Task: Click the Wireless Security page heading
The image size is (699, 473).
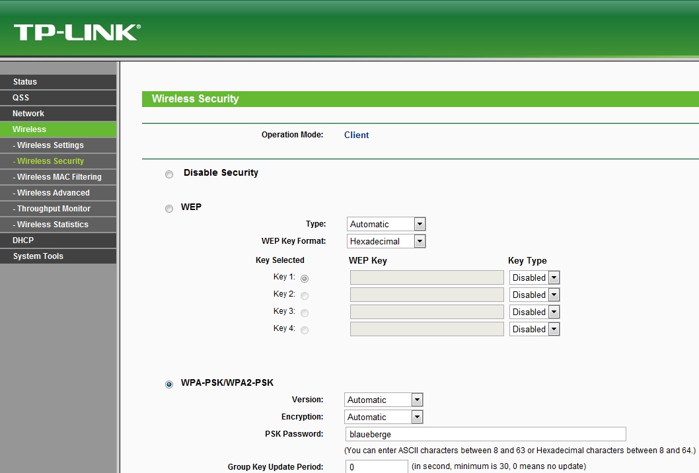Action: 196,98
